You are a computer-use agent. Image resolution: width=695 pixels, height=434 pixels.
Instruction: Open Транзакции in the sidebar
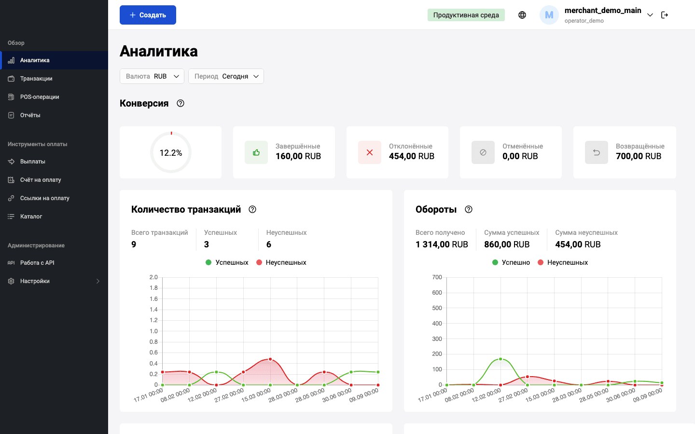click(x=54, y=79)
